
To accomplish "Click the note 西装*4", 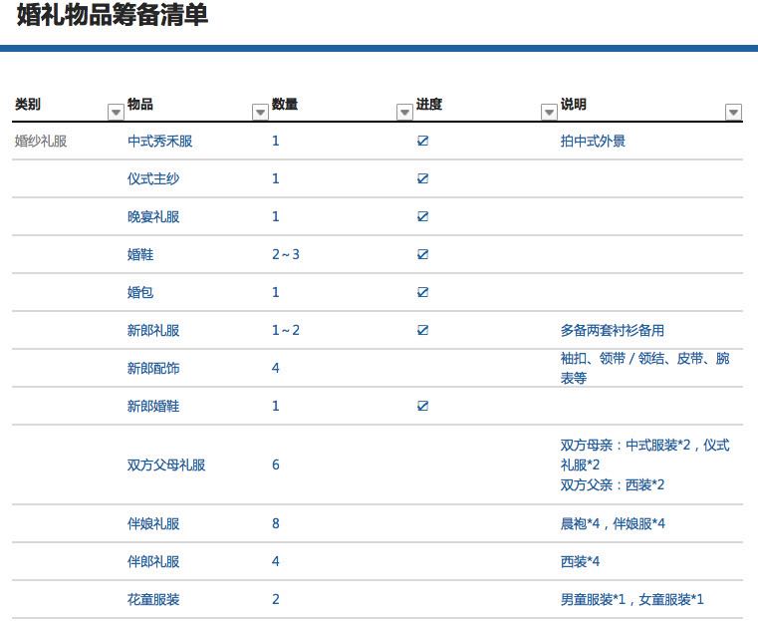I will [580, 561].
